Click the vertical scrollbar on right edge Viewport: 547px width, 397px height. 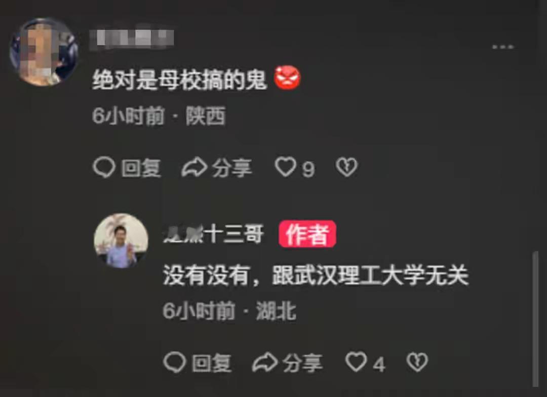click(536, 319)
